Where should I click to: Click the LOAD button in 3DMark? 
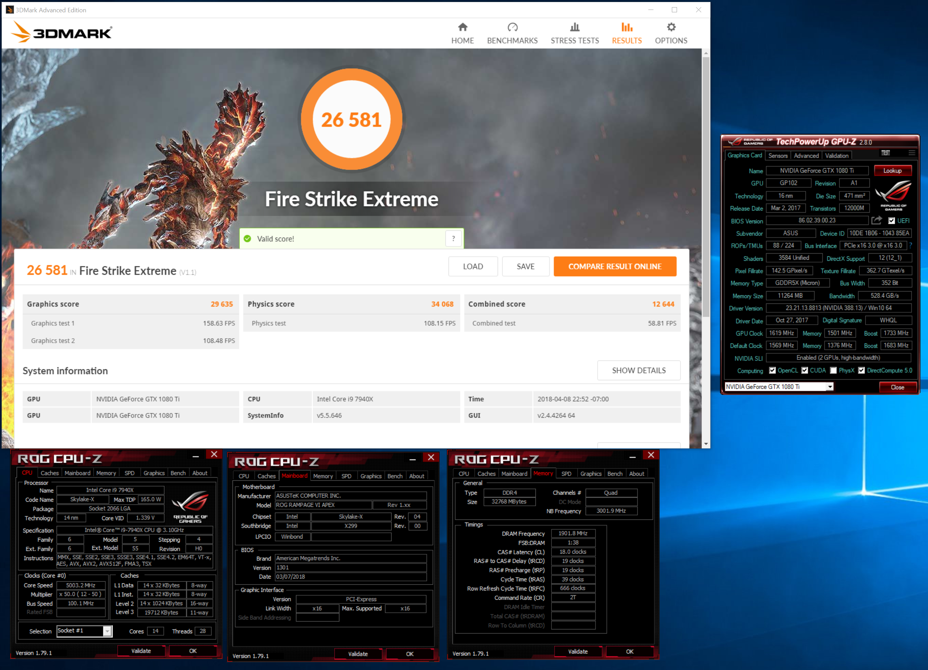(x=473, y=266)
